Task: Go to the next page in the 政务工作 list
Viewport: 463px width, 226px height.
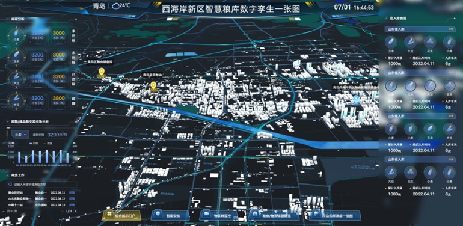Action: click(x=75, y=211)
